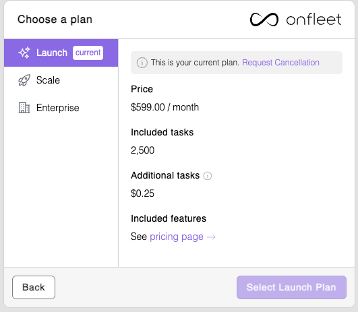Click Request Cancellation link
The image size is (358, 312).
point(280,62)
